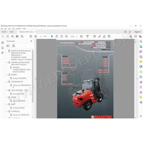Share file via email envelope icon
This screenshot has width=143, height=143.
pos(135,37)
